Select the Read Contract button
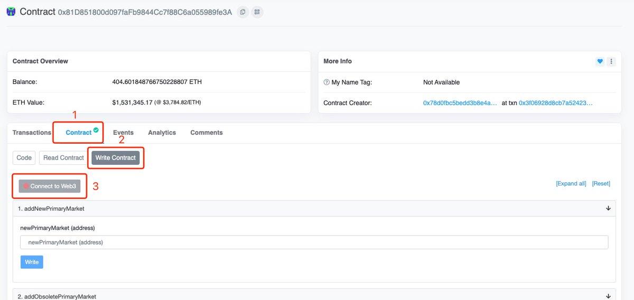This screenshot has width=634, height=300. [x=63, y=157]
